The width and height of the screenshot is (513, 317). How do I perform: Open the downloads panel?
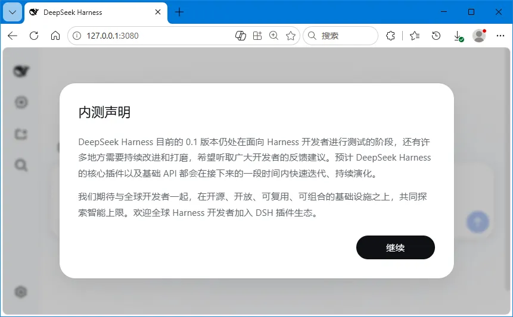[x=458, y=36]
